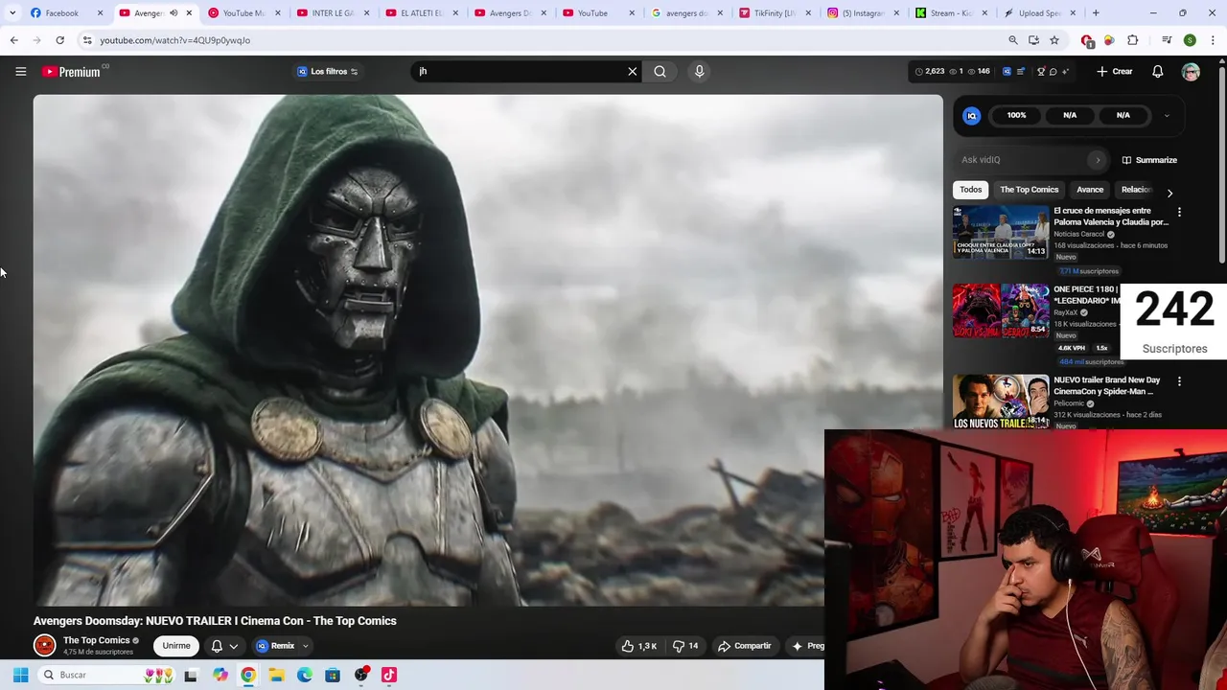The width and height of the screenshot is (1227, 690).
Task: Click the vidIQ list icon in stats bar
Action: pyautogui.click(x=1020, y=71)
